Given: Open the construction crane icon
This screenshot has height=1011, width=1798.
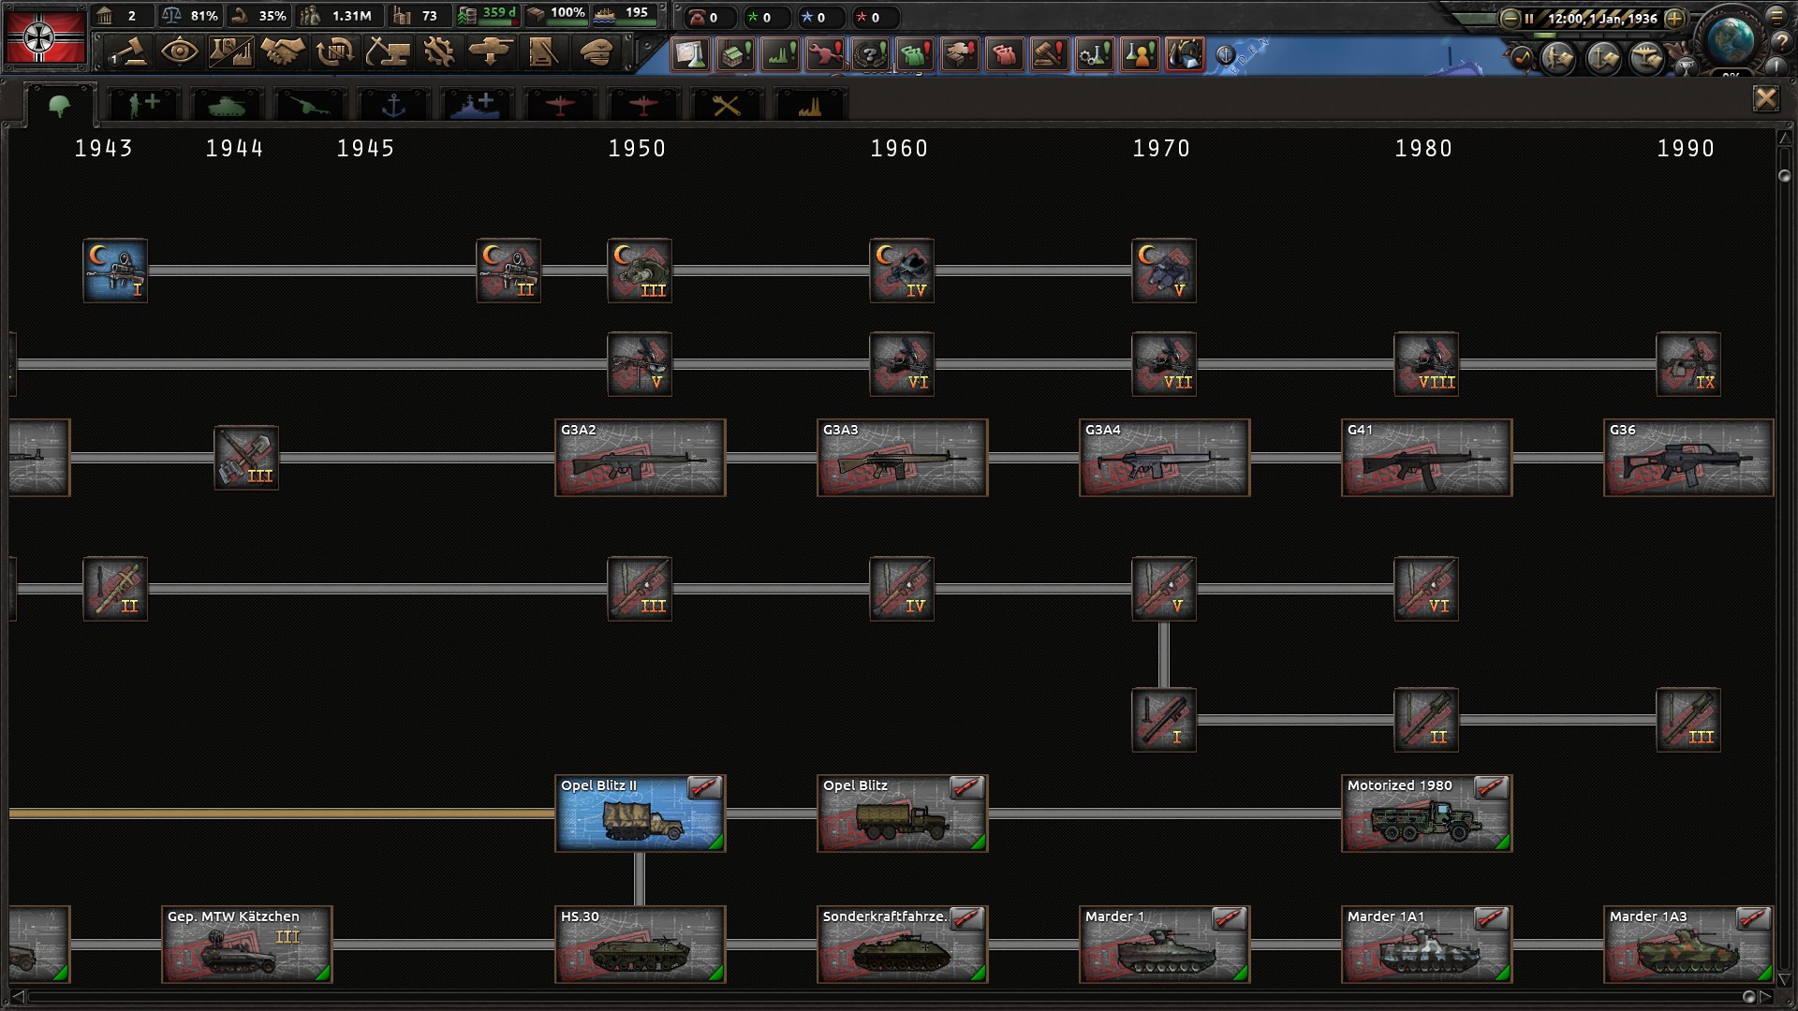Looking at the screenshot, I should 387,52.
